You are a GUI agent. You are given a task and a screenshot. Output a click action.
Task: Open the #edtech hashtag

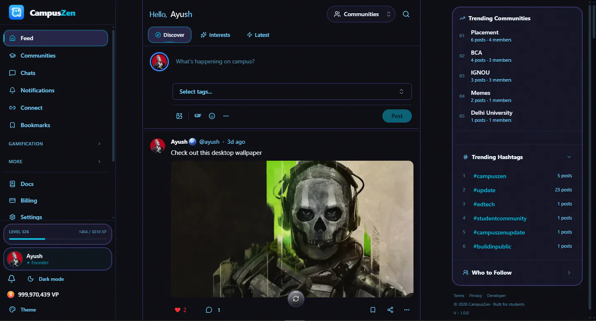[484, 204]
